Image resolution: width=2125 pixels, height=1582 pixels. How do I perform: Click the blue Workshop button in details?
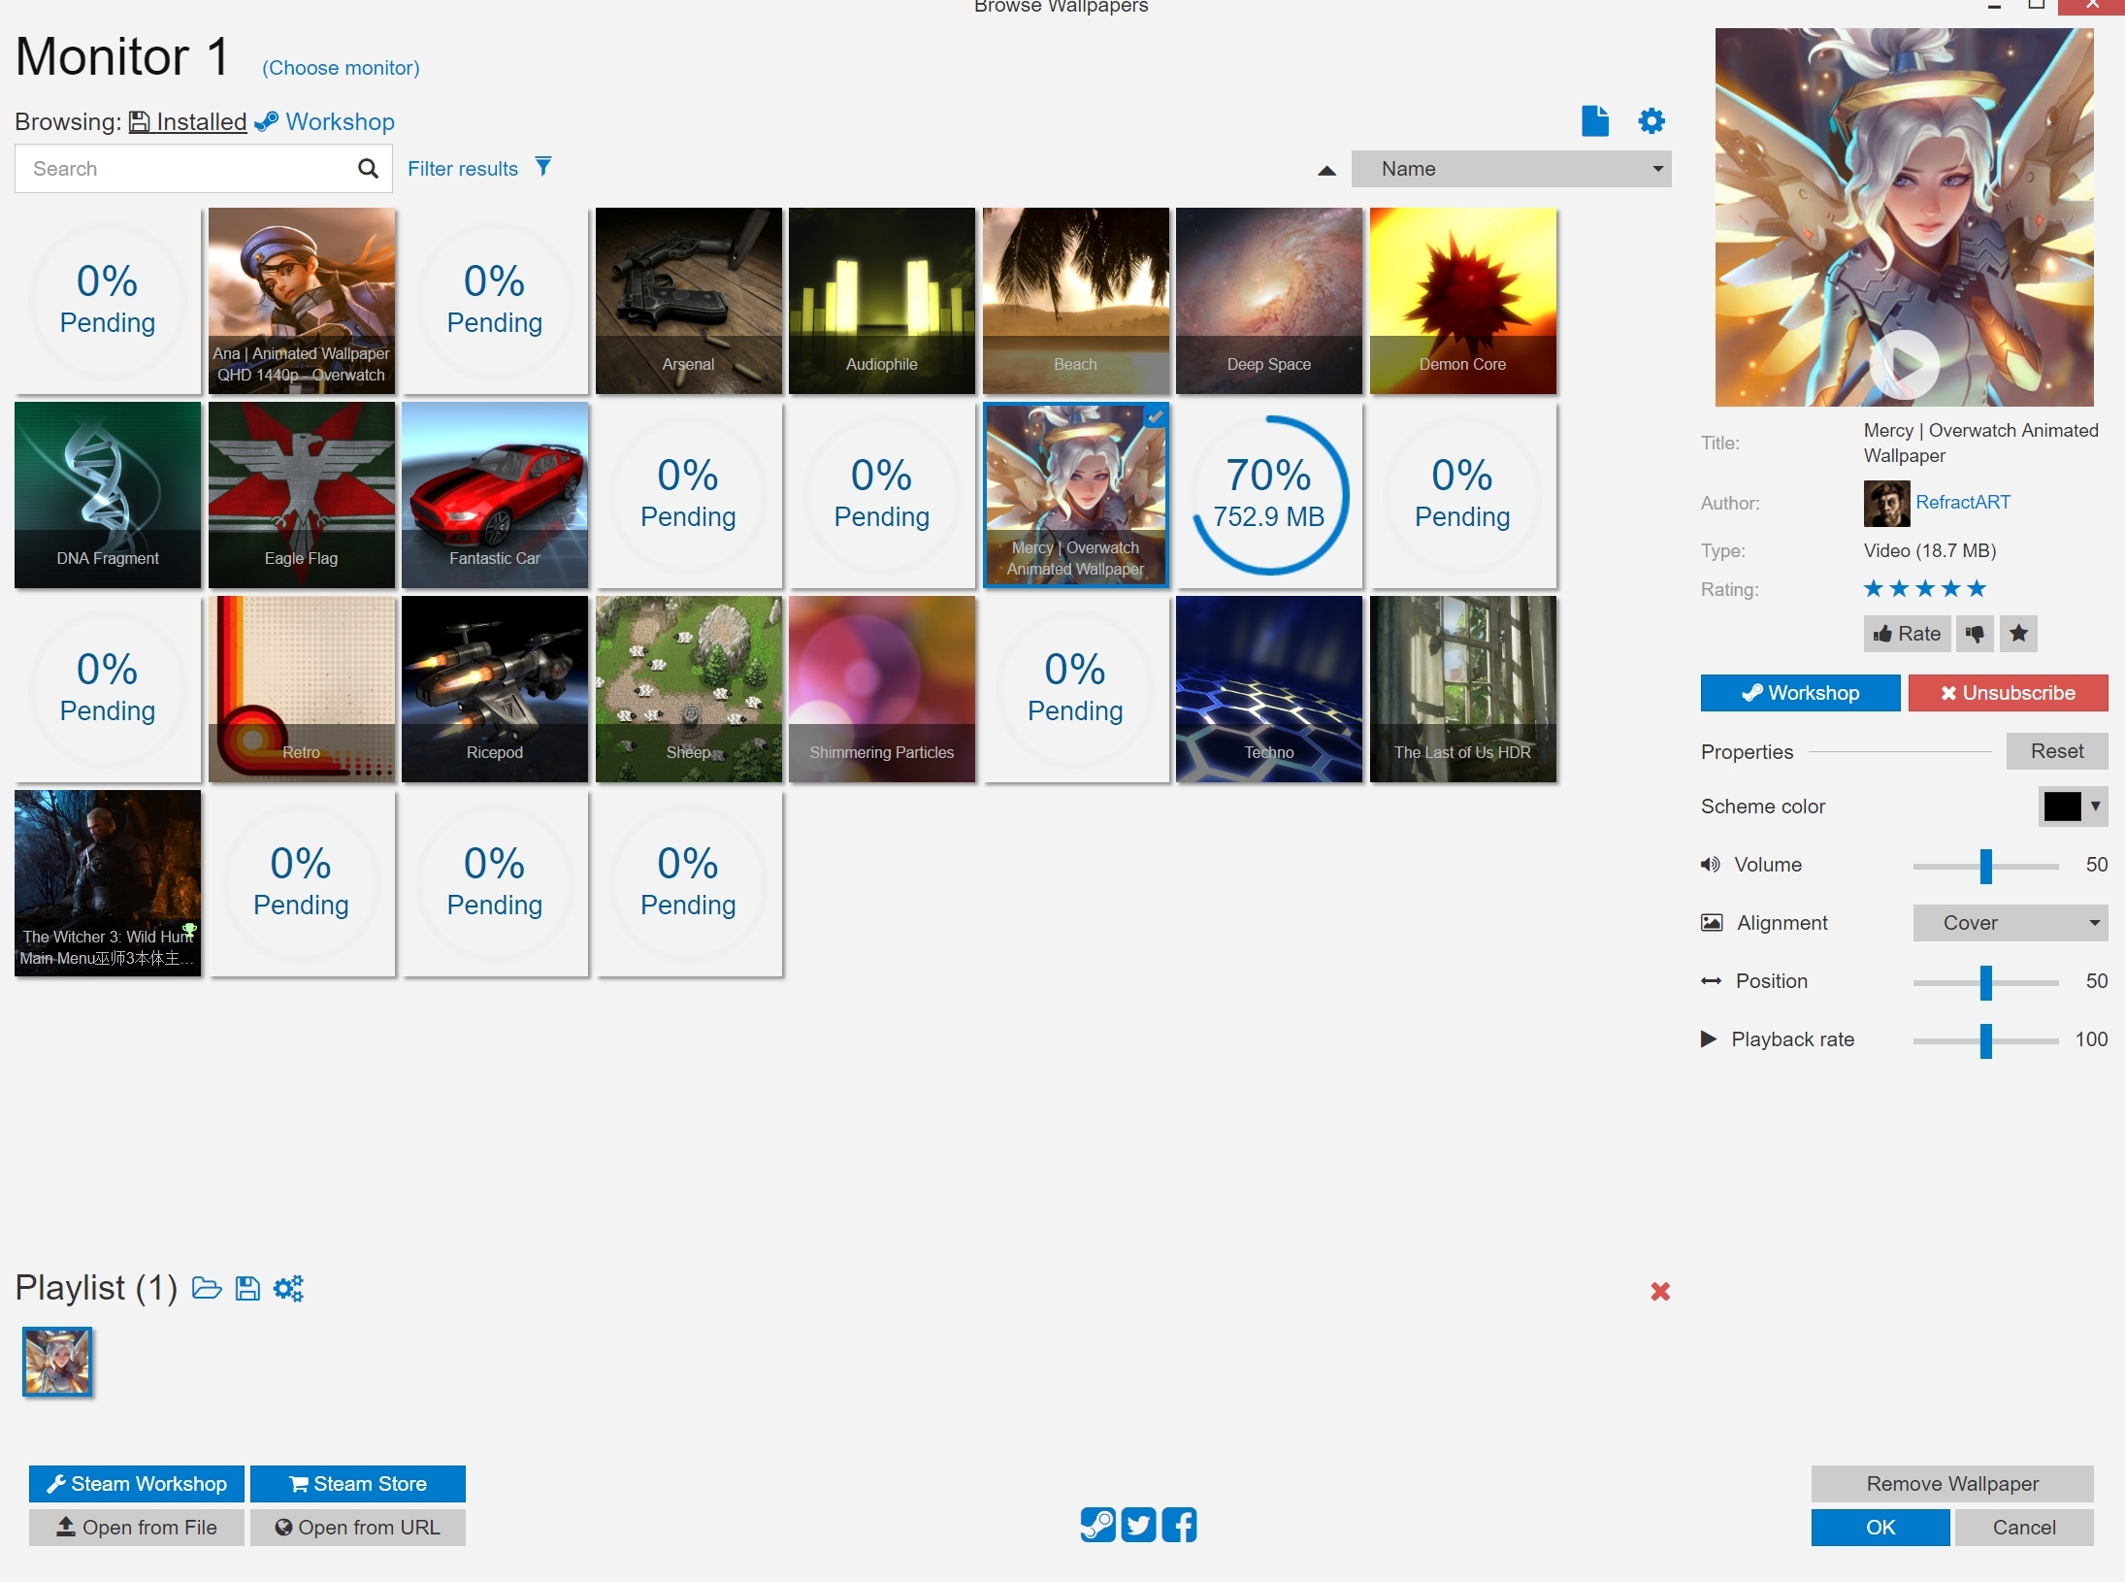pyautogui.click(x=1800, y=693)
